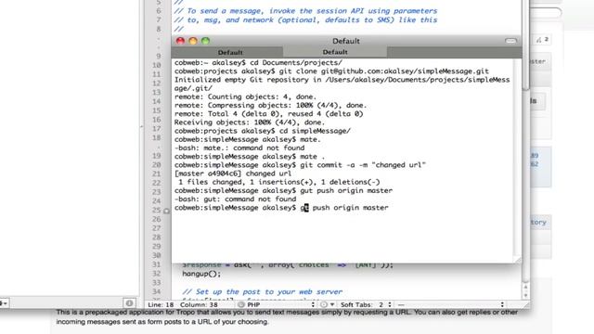The width and height of the screenshot is (594, 334).
Task: Click the 'git commit -a -m' command line
Action: tap(300, 165)
